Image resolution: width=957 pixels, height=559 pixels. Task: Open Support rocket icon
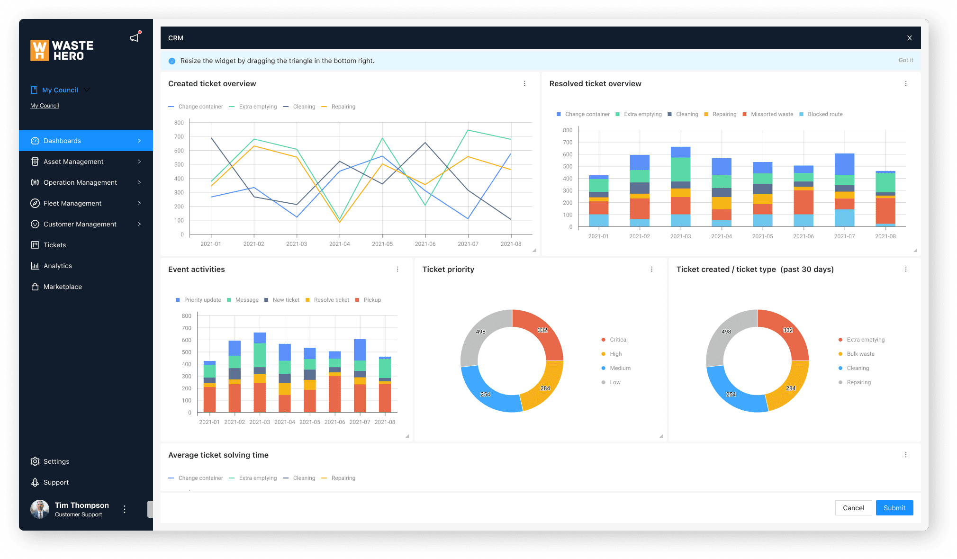tap(35, 482)
